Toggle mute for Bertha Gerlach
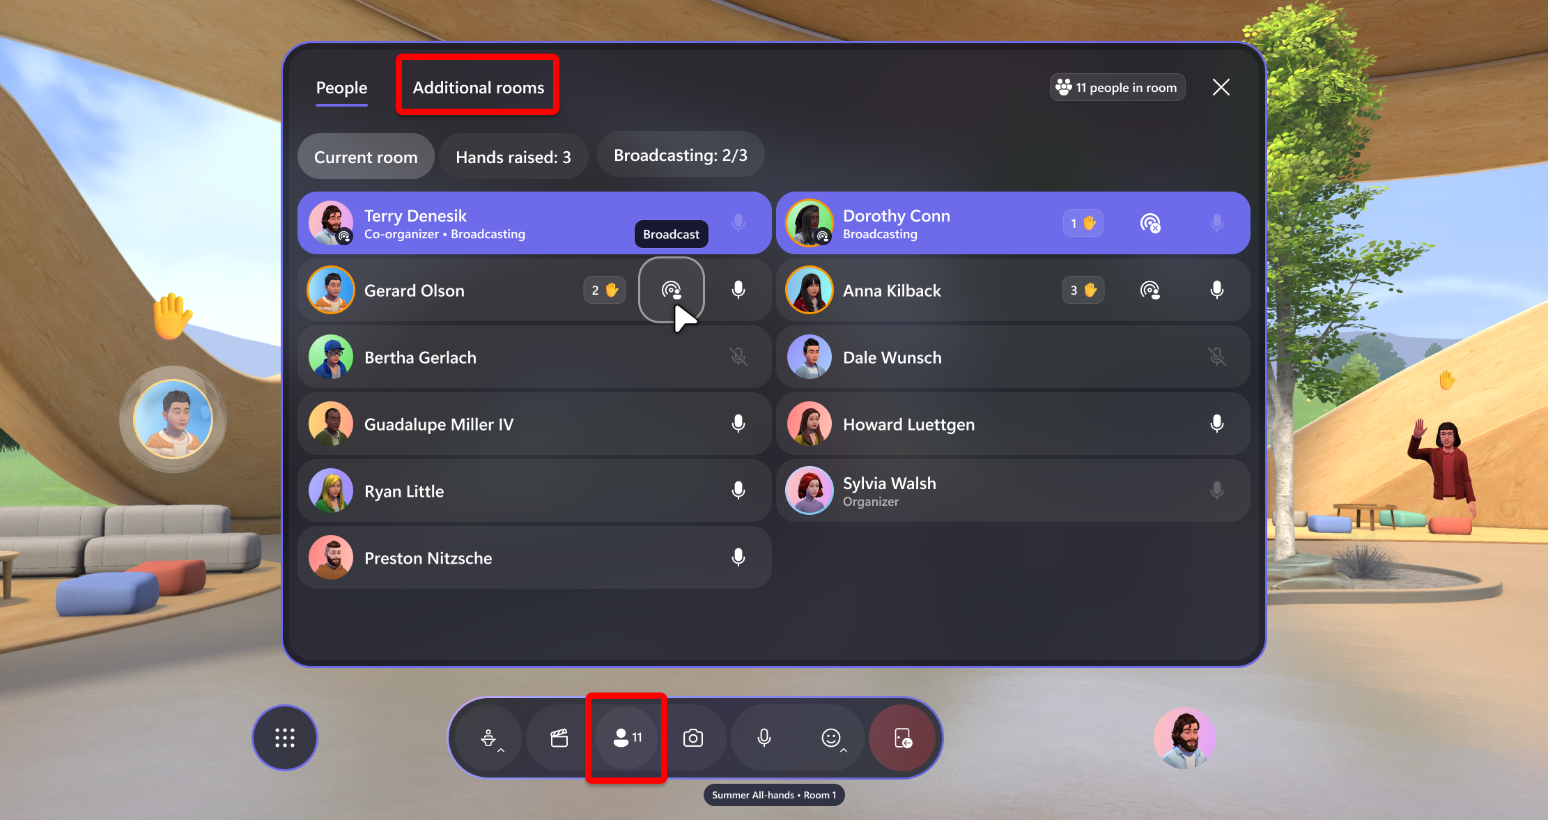This screenshot has width=1548, height=820. point(738,357)
